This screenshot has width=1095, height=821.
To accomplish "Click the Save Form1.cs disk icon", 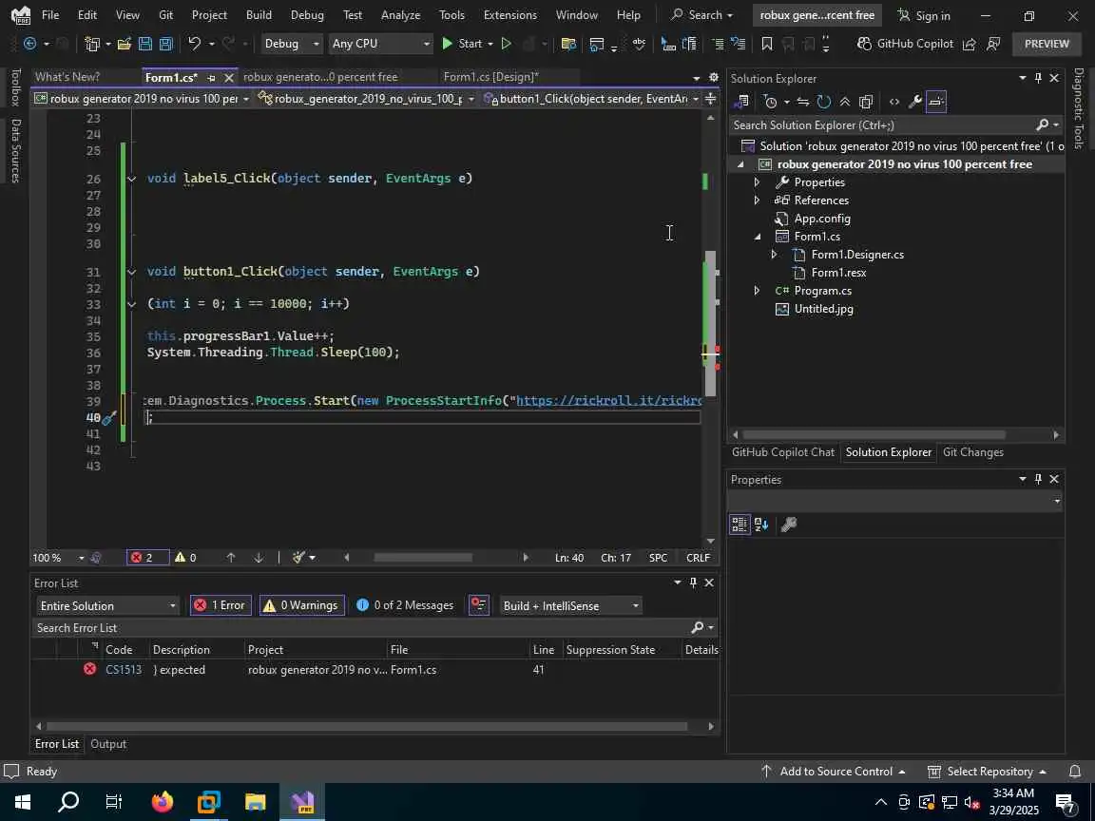I will coord(145,44).
